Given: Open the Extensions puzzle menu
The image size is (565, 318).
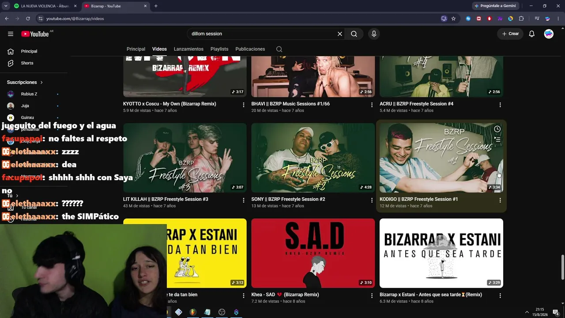Looking at the screenshot, I should coord(521,19).
